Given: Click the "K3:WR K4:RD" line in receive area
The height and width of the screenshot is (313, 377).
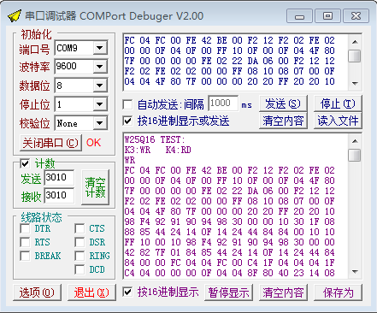Looking at the screenshot, I should pyautogui.click(x=157, y=150).
